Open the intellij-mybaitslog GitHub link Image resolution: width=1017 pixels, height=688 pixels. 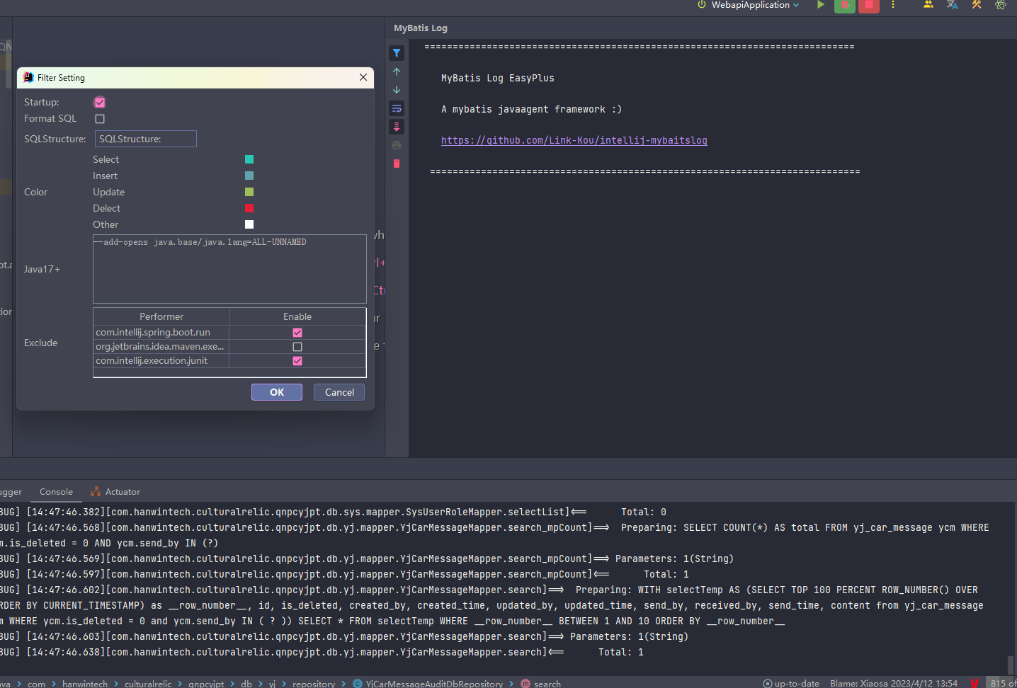point(574,139)
